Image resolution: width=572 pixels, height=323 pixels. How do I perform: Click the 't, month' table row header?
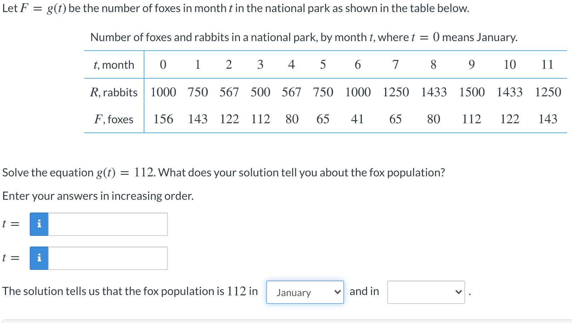[x=114, y=65]
